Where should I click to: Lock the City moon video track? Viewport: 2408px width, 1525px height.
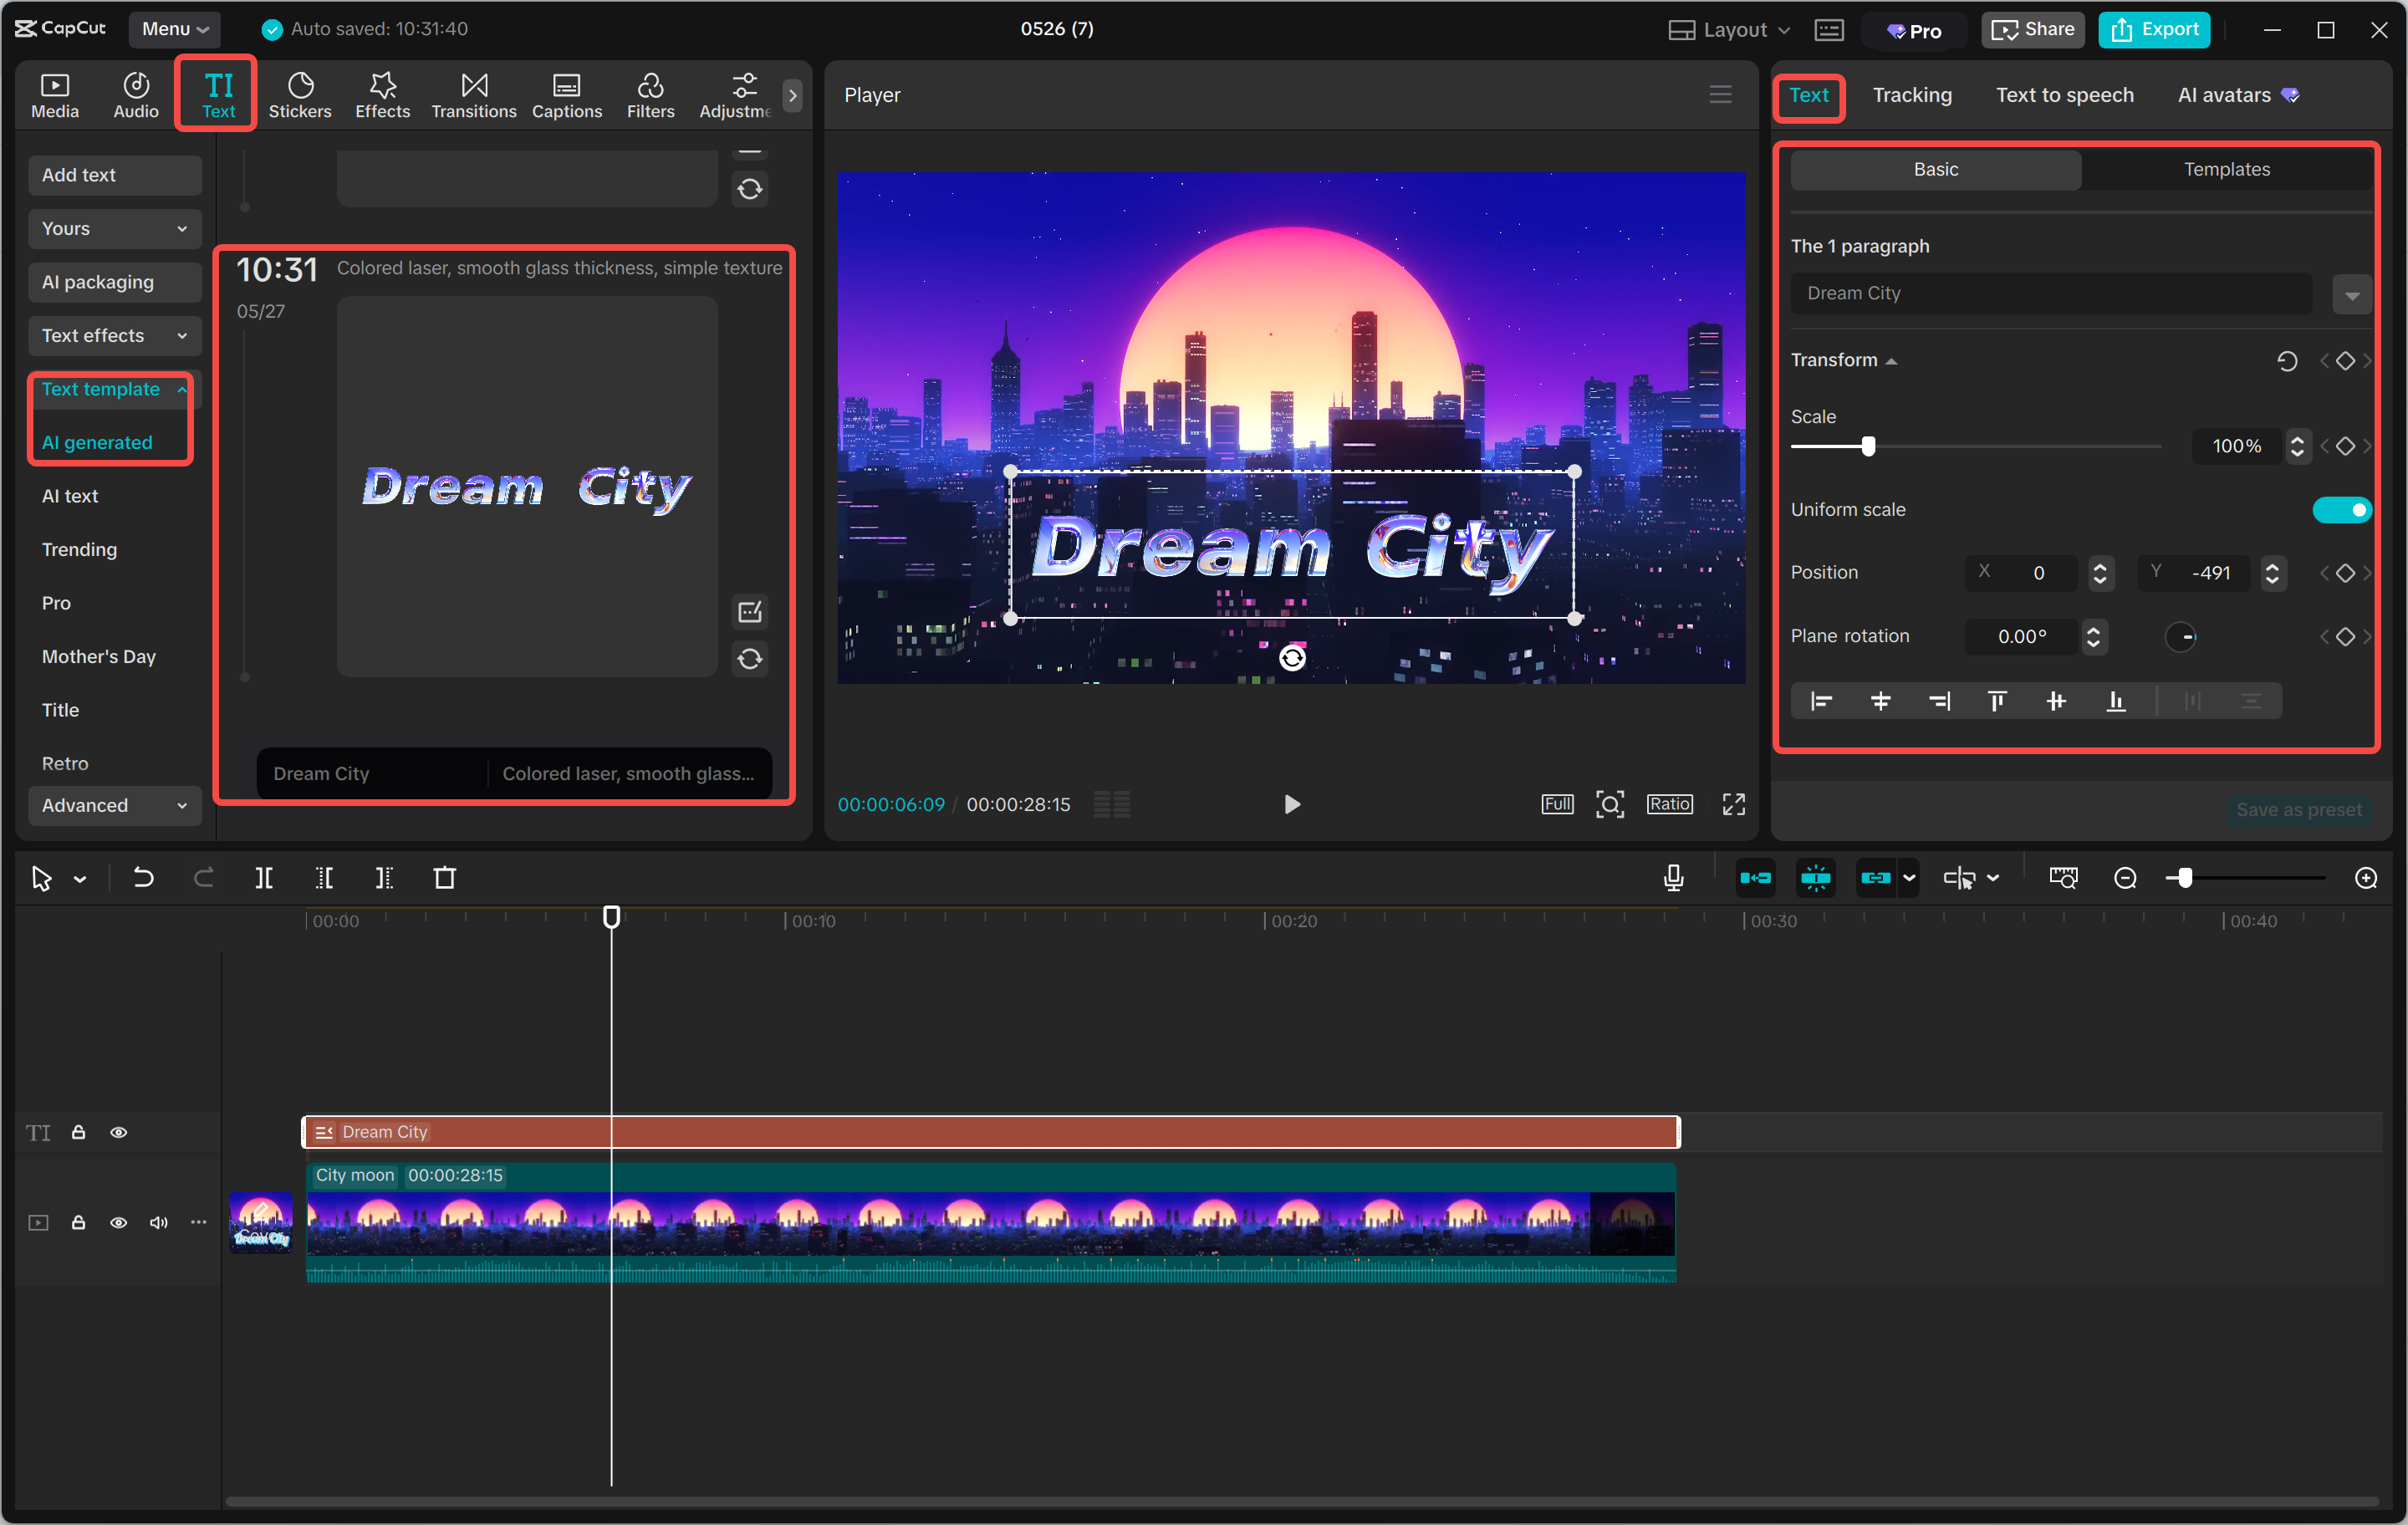tap(79, 1222)
